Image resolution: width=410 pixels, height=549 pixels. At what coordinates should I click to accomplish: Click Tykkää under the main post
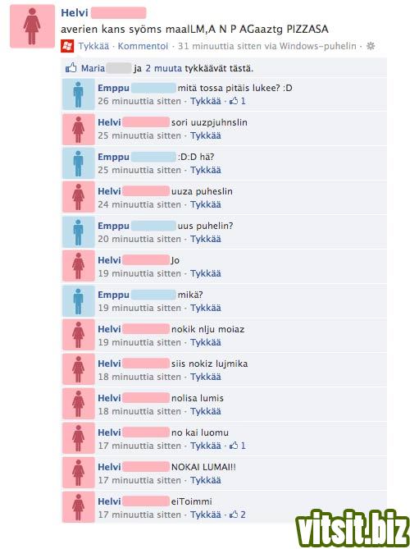coord(93,46)
